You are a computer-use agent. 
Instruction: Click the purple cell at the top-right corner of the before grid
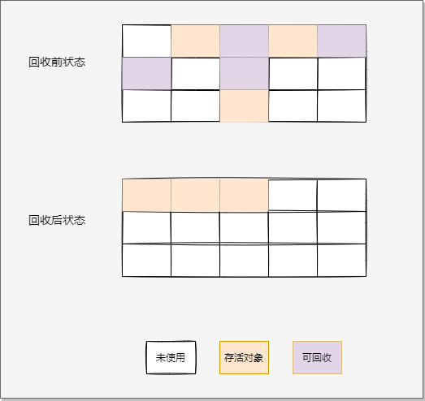342,41
